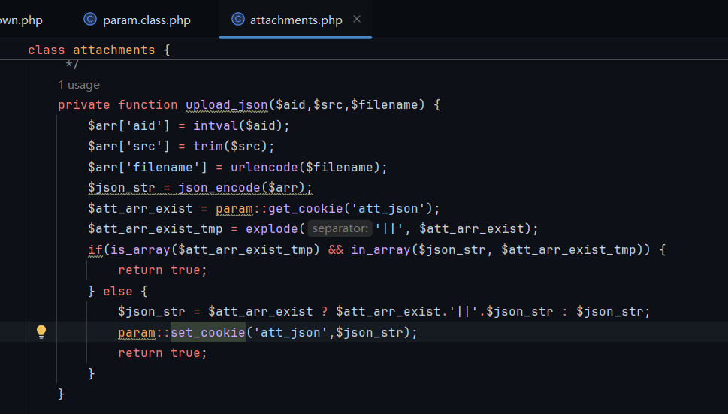Select the attachments.php tab label
This screenshot has width=728, height=414.
point(295,20)
